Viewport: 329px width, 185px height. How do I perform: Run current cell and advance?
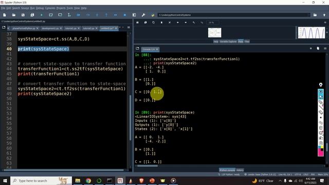pyautogui.click(x=60, y=15)
